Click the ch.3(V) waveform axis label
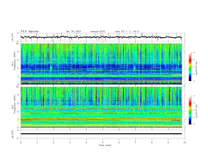The width and height of the screenshot is (208, 160). pyautogui.click(x=13, y=134)
